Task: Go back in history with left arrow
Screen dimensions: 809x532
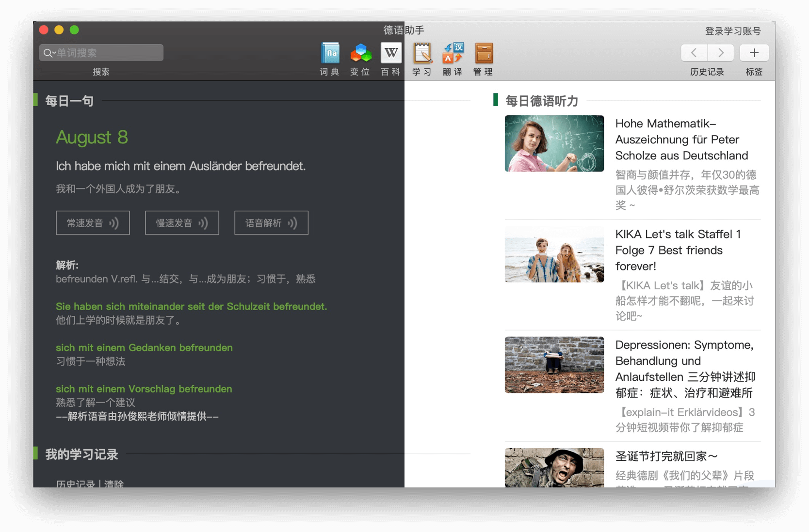Action: pyautogui.click(x=694, y=53)
